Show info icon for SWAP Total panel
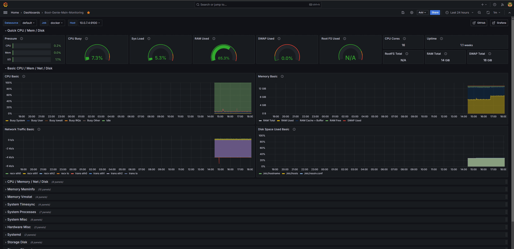This screenshot has height=249, width=514. pos(490,54)
